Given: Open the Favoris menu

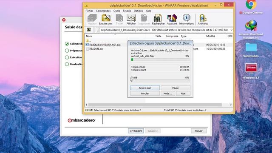Looking at the screenshot, I should (x=127, y=11).
